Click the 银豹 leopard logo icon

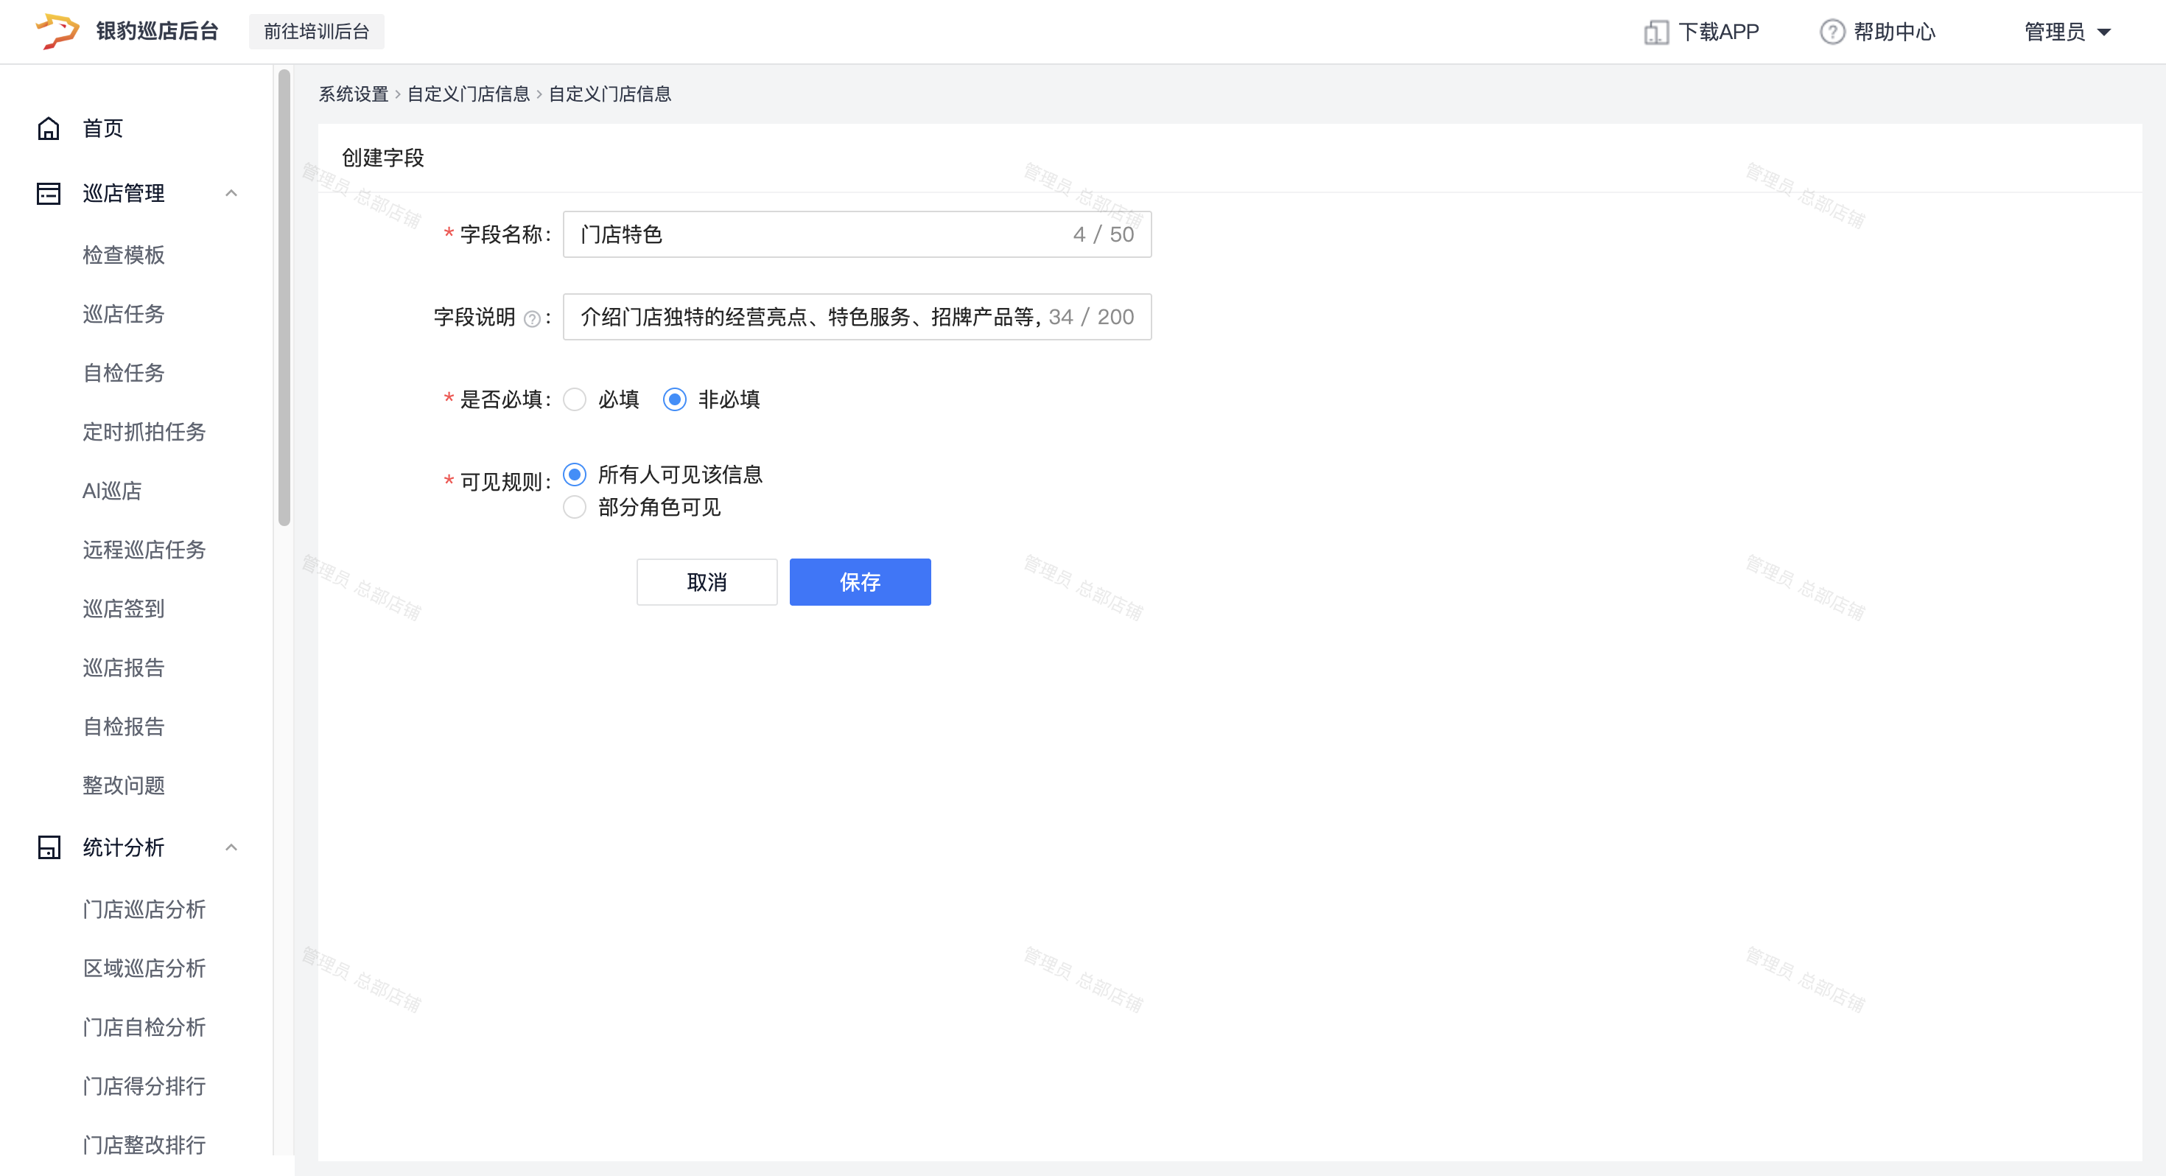point(57,31)
